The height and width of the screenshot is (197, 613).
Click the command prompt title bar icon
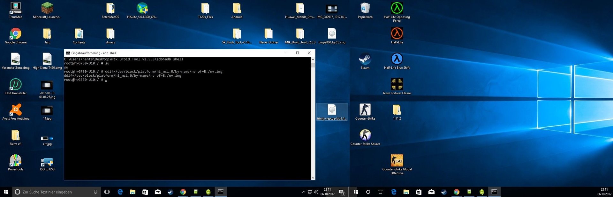[68, 53]
